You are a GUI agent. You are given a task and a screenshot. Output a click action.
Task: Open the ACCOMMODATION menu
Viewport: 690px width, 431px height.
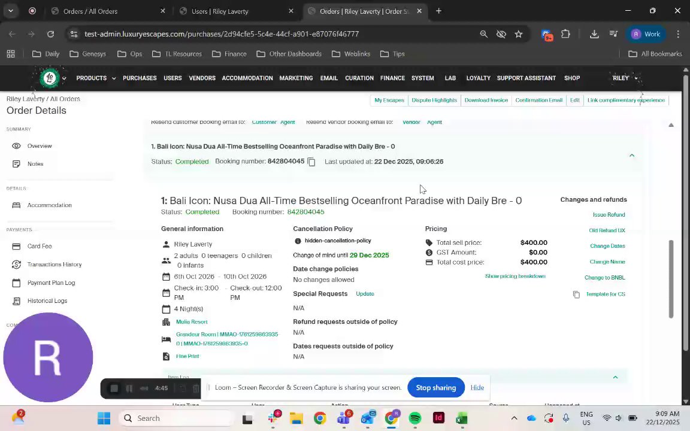pos(247,78)
